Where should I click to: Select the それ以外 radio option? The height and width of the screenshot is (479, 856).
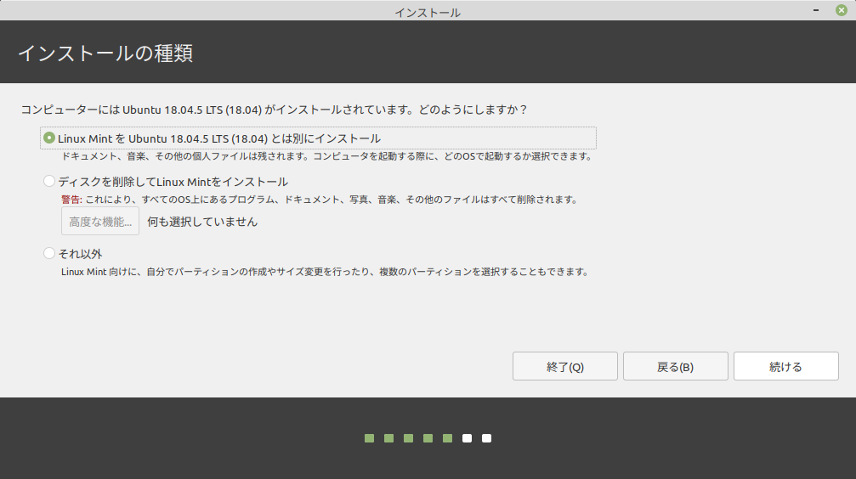pyautogui.click(x=49, y=253)
